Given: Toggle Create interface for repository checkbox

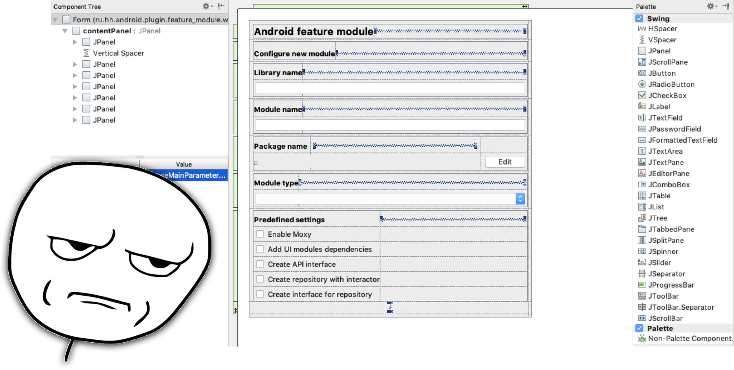Looking at the screenshot, I should click(260, 294).
